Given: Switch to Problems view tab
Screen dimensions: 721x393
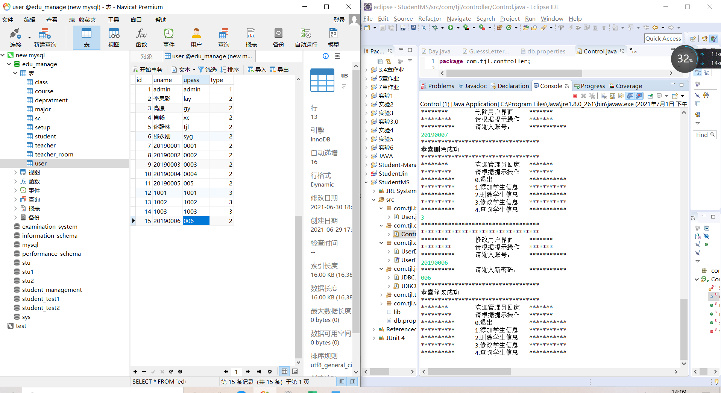Looking at the screenshot, I should pyautogui.click(x=437, y=86).
